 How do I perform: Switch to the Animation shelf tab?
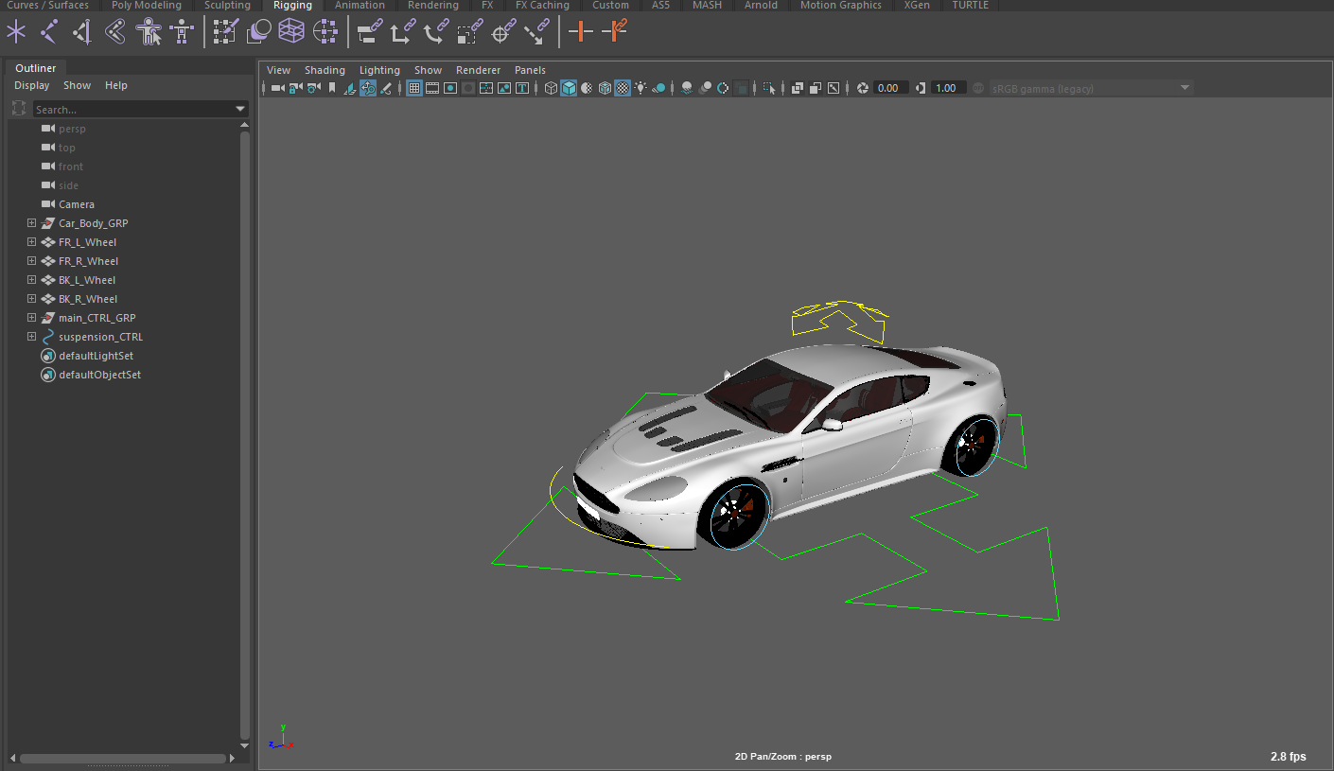pyautogui.click(x=360, y=6)
